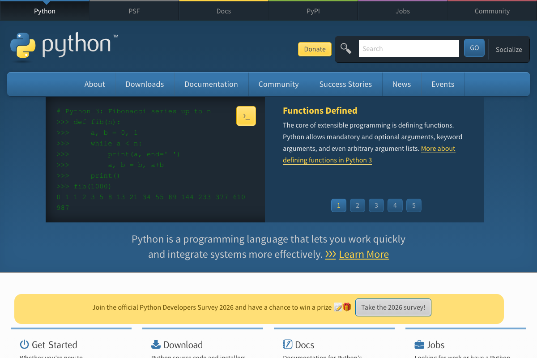Open the Jobs top tab
This screenshot has height=358, width=537.
tap(403, 11)
